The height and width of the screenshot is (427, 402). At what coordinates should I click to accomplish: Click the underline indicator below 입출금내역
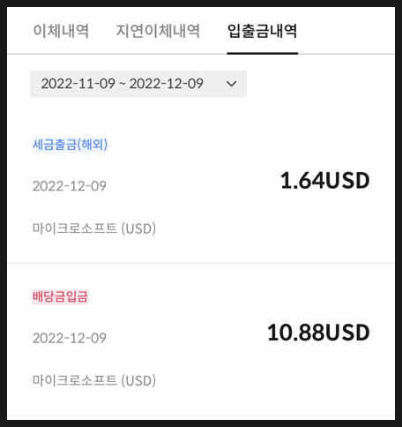point(263,53)
